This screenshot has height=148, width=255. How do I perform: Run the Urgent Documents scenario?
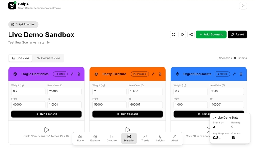192,114
